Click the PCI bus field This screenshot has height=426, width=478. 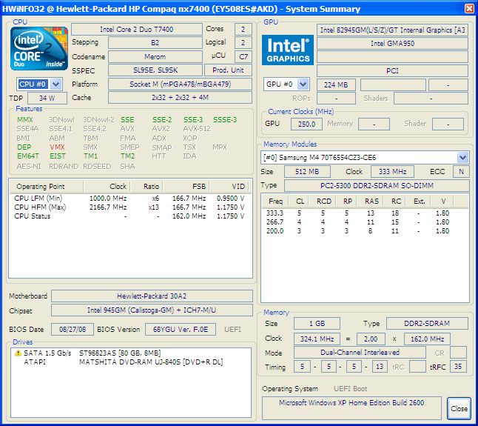tap(392, 71)
